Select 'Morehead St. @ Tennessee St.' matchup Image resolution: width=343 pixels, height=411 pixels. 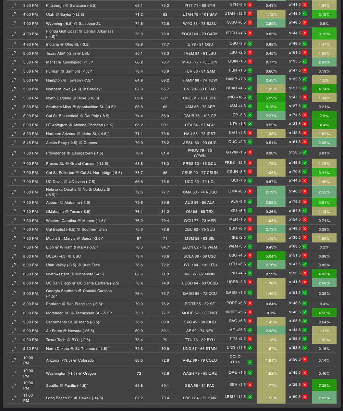tap(79, 313)
